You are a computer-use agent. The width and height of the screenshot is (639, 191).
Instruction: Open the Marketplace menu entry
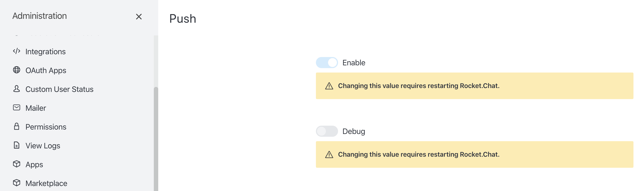[x=46, y=183]
